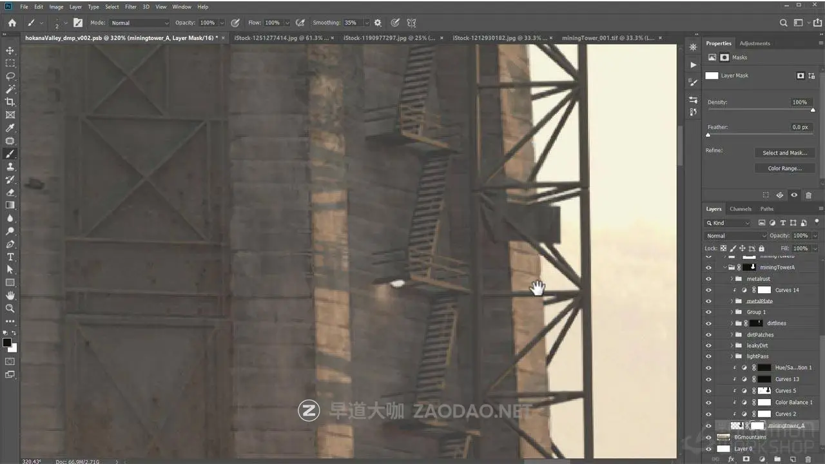The width and height of the screenshot is (825, 464).
Task: Switch to the Channels tab
Action: 740,209
